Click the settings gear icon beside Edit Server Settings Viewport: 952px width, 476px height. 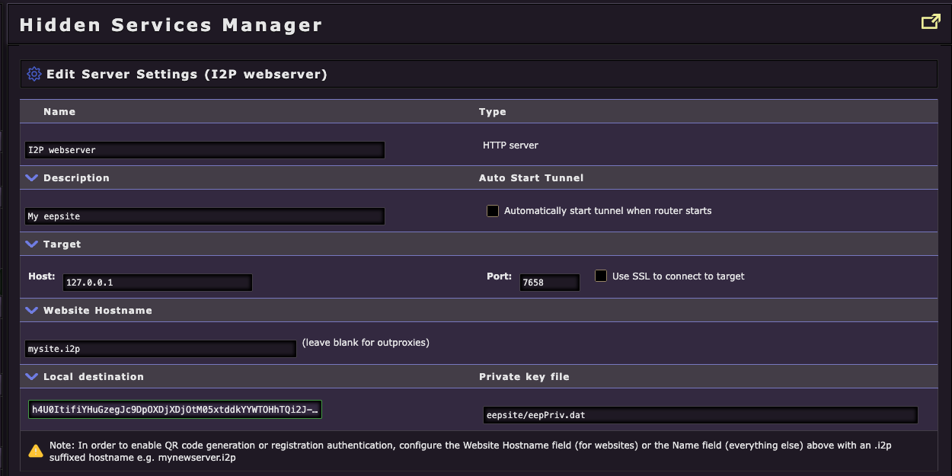click(34, 73)
